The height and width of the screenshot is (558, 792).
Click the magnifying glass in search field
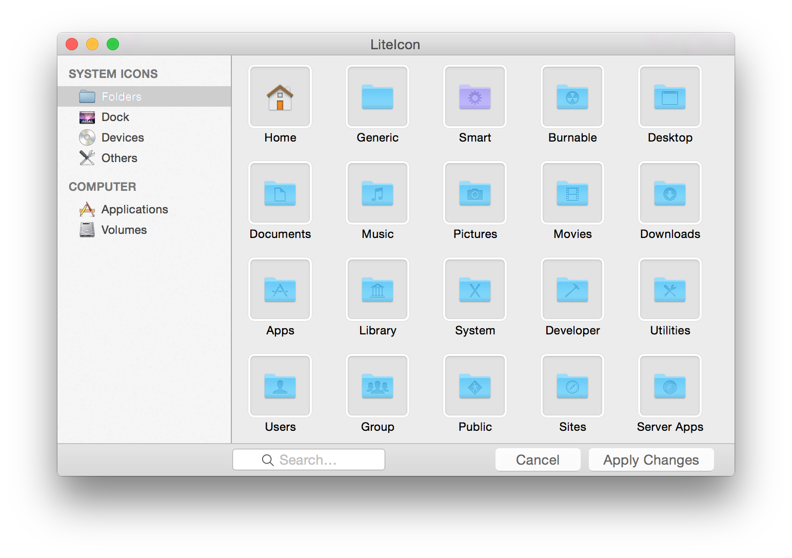[x=268, y=460]
